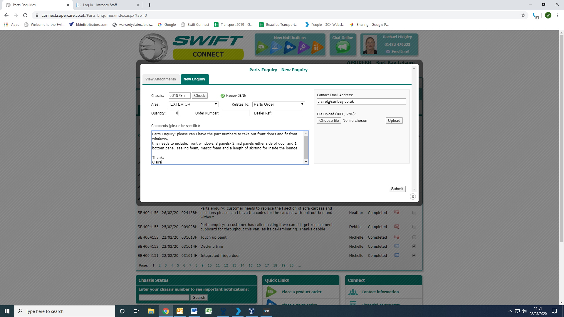Open the Chat Online speech bubble
Screen dimensions: 564x317
[x=343, y=47]
